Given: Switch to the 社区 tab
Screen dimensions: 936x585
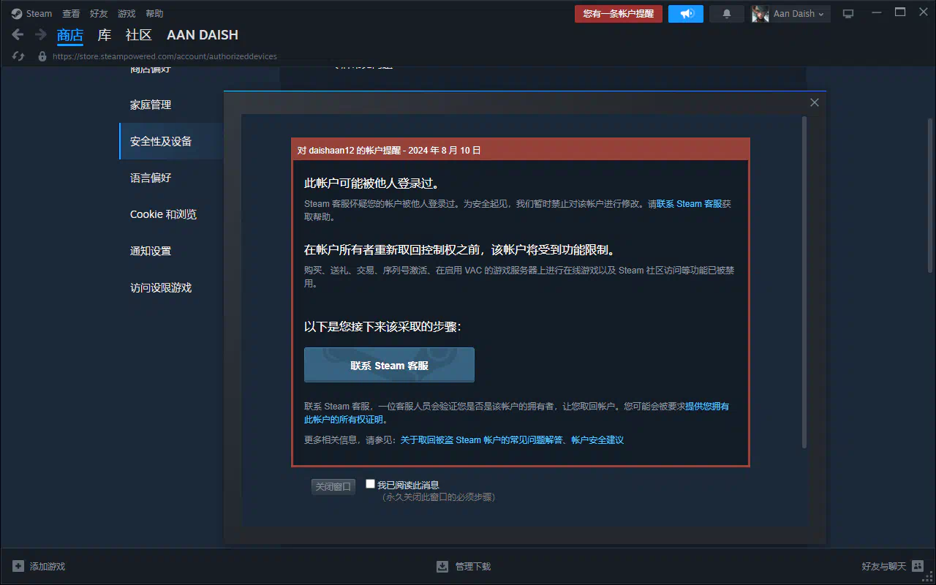Looking at the screenshot, I should (139, 35).
